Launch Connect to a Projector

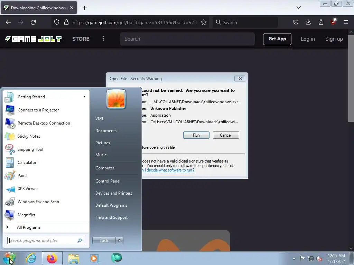pyautogui.click(x=46, y=110)
